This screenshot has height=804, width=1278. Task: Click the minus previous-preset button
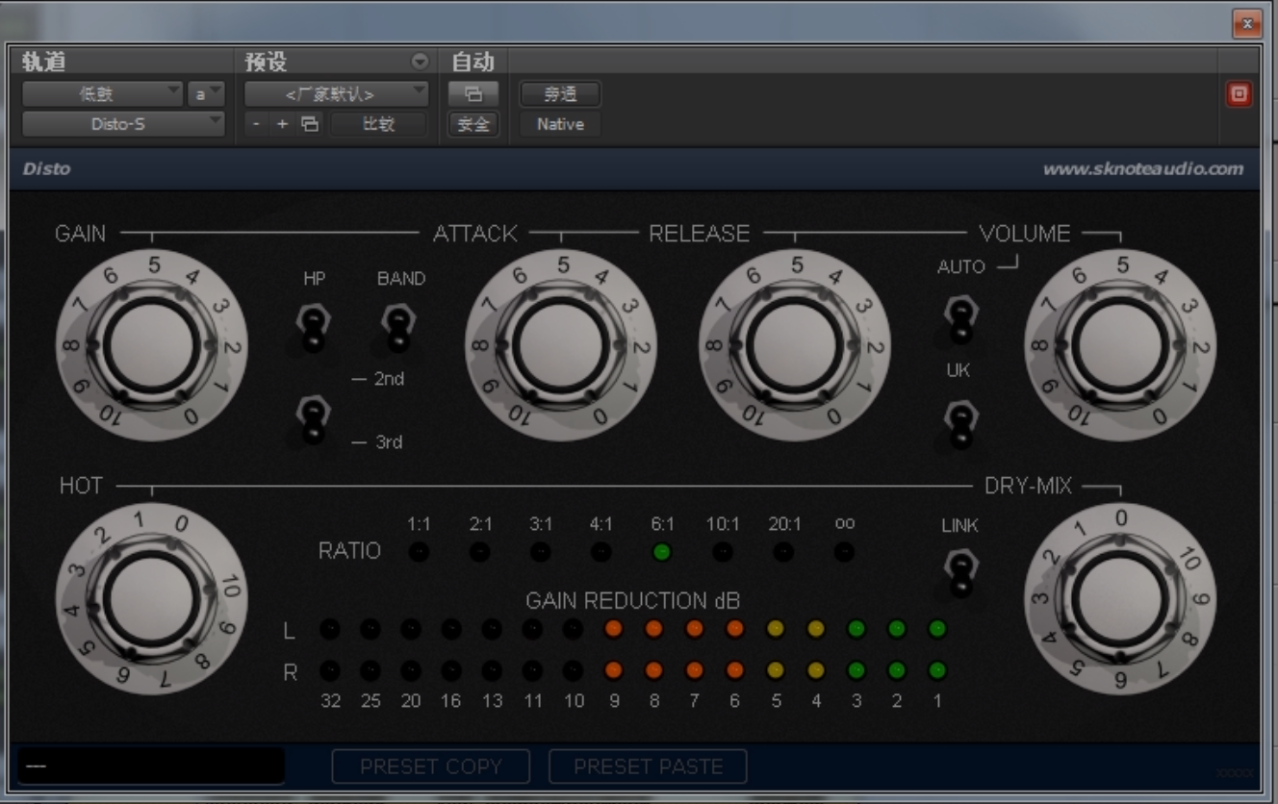(x=256, y=124)
